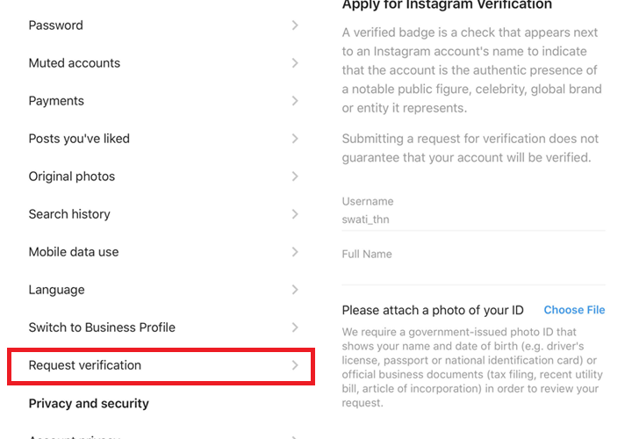639x439 pixels.
Task: Tap the Payments menu entry
Action: click(56, 101)
